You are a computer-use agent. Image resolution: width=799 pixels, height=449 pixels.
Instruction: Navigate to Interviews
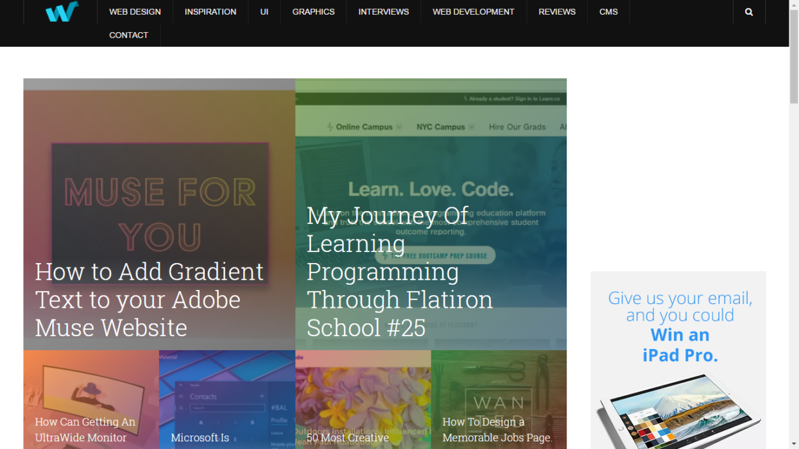(x=384, y=12)
